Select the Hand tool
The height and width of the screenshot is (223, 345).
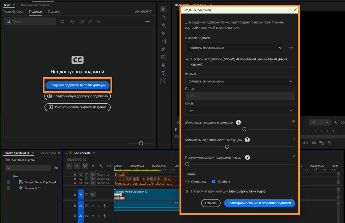click(163, 65)
